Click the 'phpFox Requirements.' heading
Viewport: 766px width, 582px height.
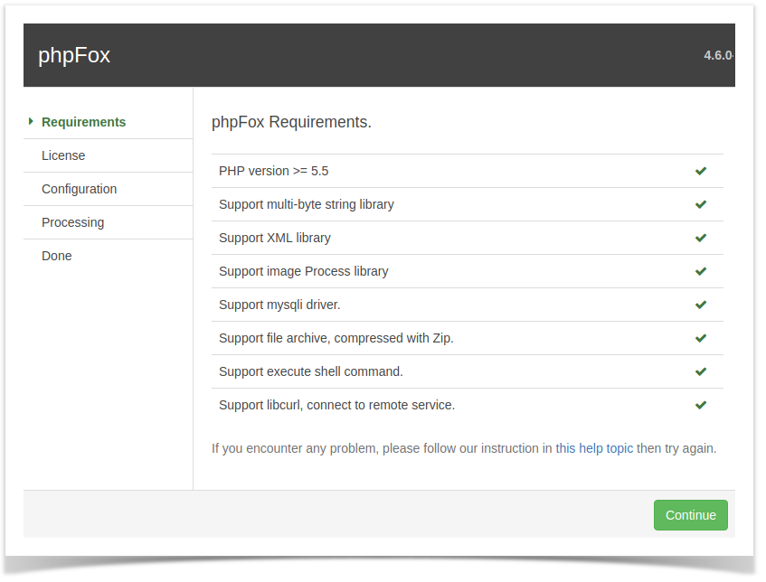tap(291, 122)
